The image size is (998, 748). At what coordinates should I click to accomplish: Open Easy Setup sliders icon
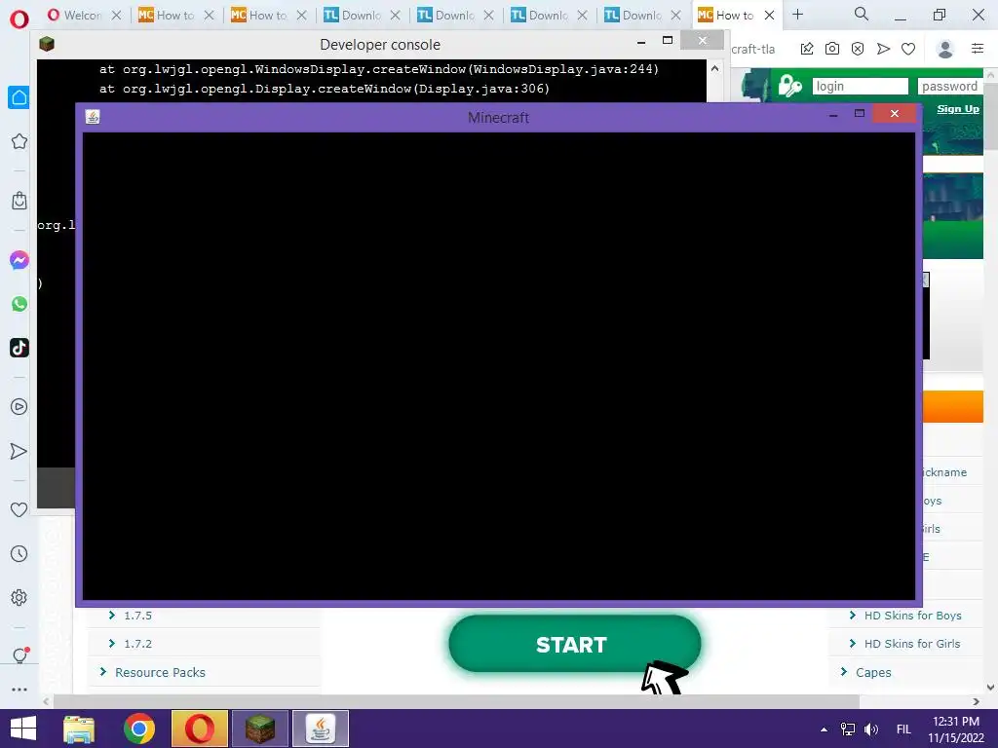click(978, 49)
